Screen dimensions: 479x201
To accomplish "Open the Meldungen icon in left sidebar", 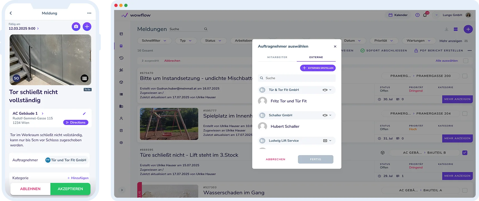I will pyautogui.click(x=121, y=46).
